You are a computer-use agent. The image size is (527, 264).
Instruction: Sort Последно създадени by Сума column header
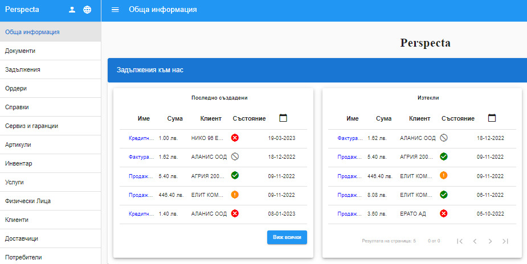(x=175, y=118)
